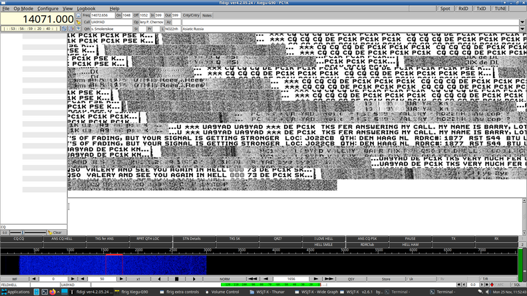The height and width of the screenshot is (296, 527).
Task: Click the transmit text pane
Action: (294, 217)
